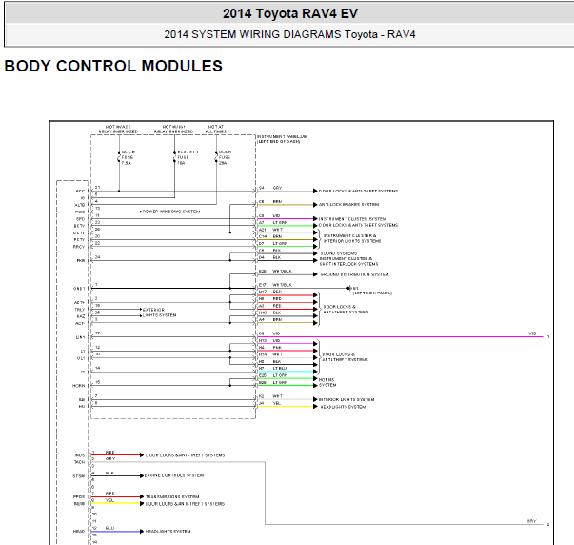The width and height of the screenshot is (574, 545).
Task: Select the 'J4 YEL' connector wire label
Action: [269, 403]
